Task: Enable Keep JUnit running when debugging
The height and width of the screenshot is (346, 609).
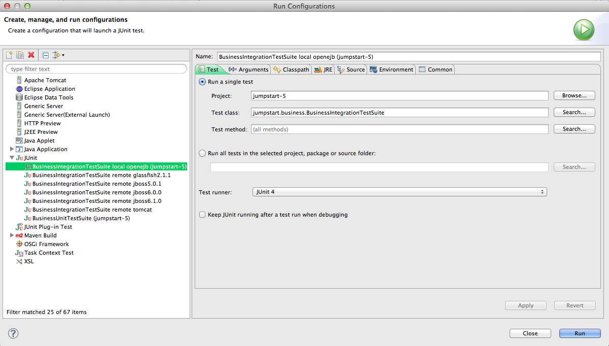Action: click(x=203, y=215)
